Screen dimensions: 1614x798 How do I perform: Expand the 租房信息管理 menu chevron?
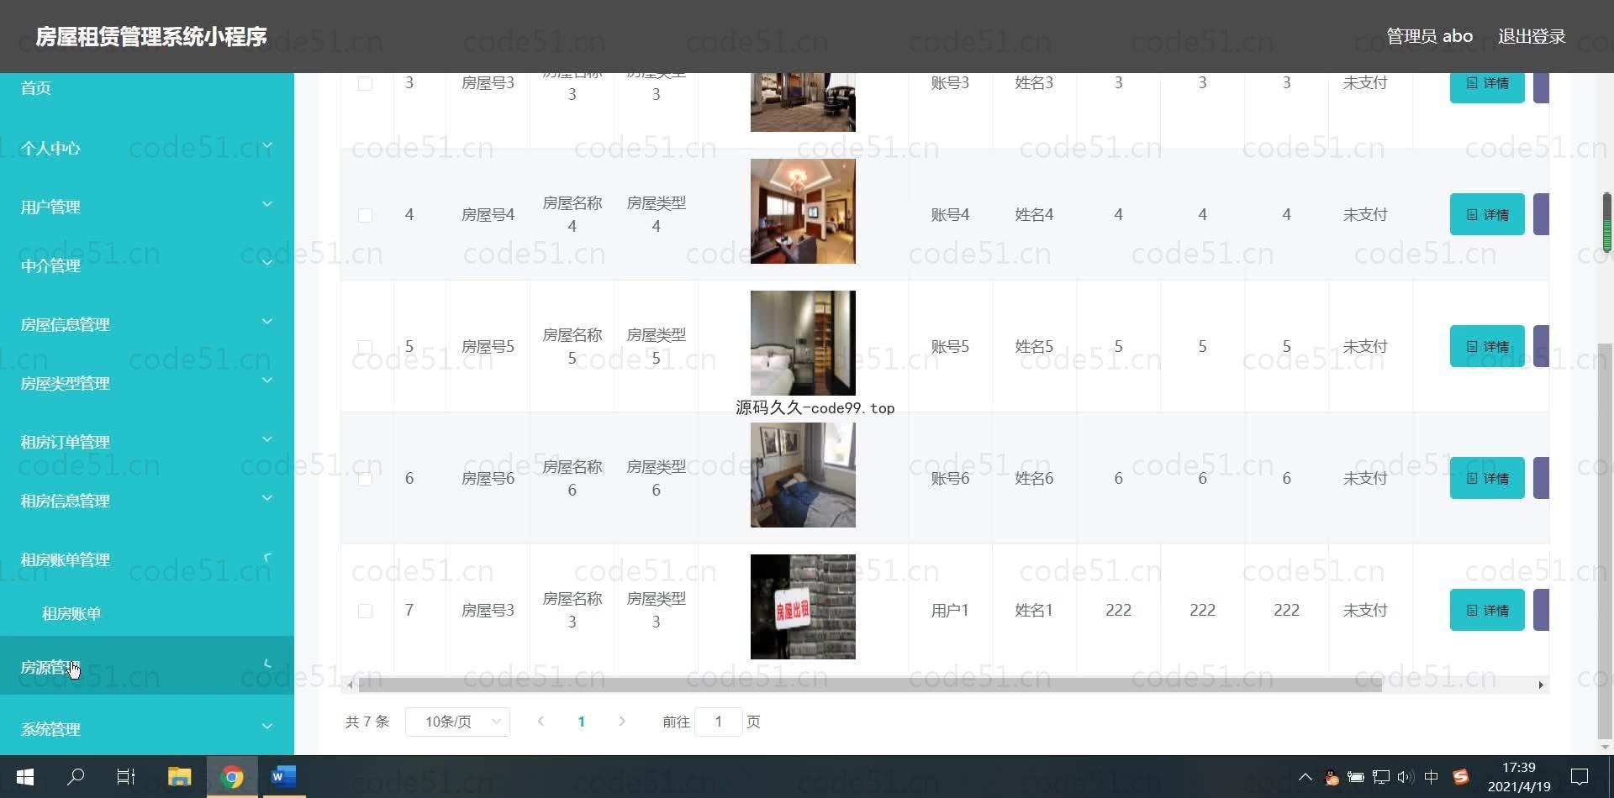(267, 498)
